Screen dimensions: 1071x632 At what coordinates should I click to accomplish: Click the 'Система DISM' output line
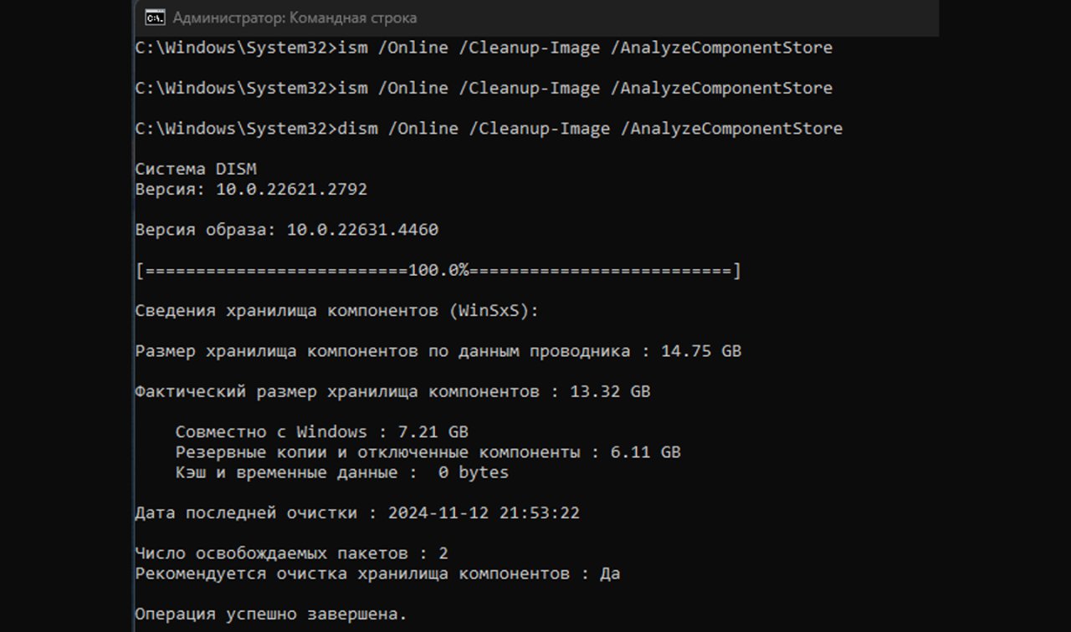coord(196,169)
